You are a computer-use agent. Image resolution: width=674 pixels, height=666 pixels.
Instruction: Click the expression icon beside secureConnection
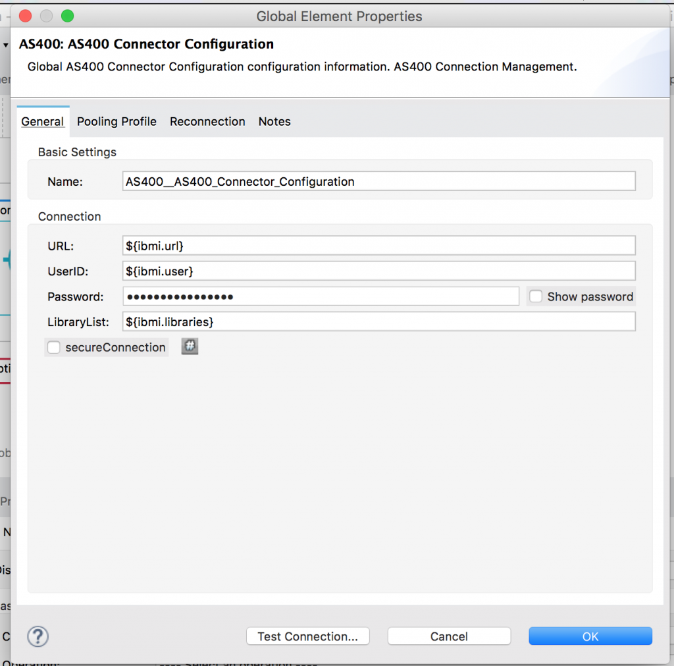[190, 347]
